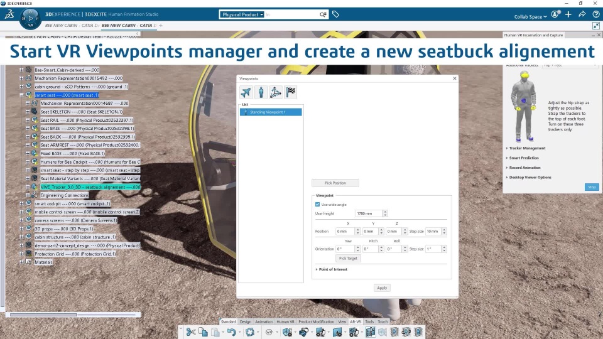
Task: Click the standing human viewpoint icon
Action: click(261, 92)
